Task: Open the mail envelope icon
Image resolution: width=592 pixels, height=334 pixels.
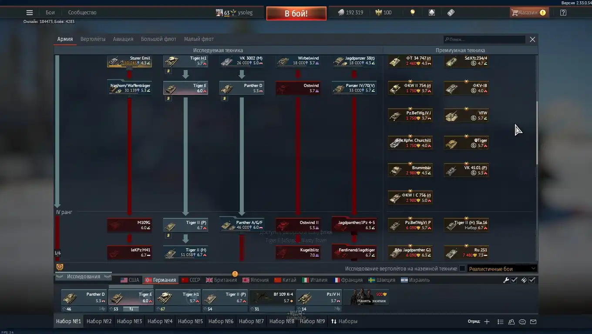Action: 533,322
